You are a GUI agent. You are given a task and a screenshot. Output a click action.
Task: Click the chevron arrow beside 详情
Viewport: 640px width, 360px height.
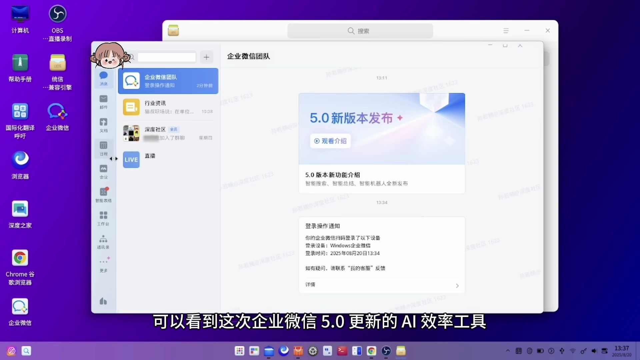click(x=457, y=286)
